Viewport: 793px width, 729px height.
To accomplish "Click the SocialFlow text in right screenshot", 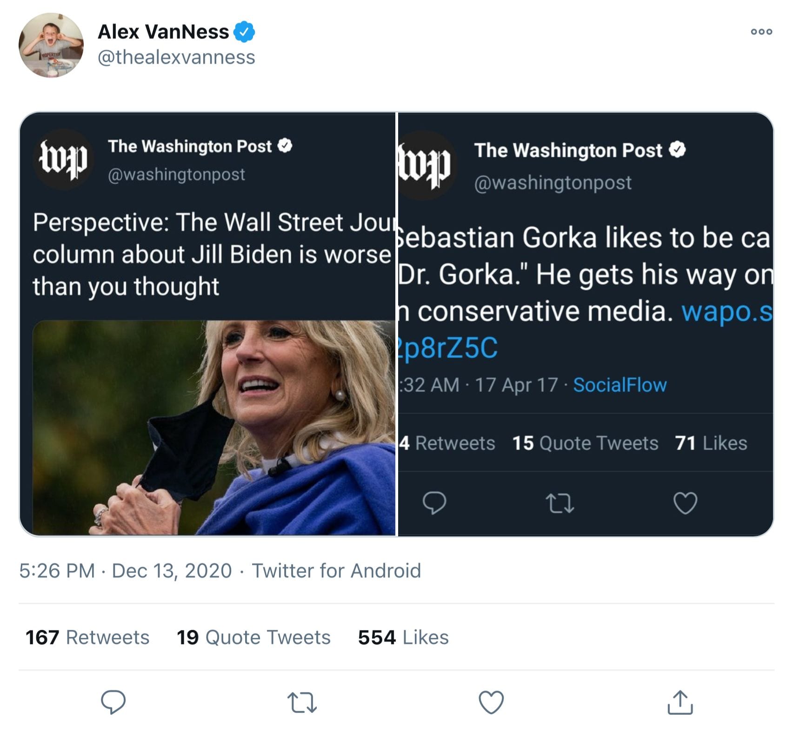I will [x=620, y=385].
